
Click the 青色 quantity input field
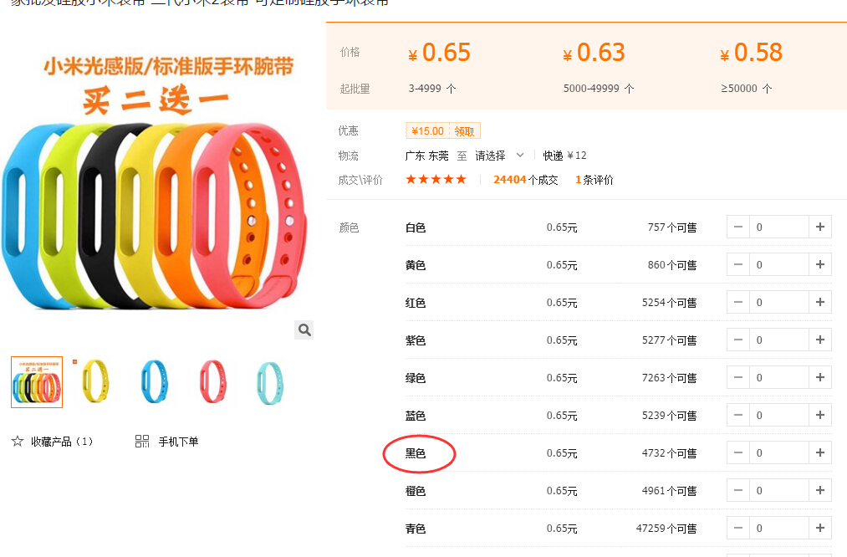tap(779, 528)
